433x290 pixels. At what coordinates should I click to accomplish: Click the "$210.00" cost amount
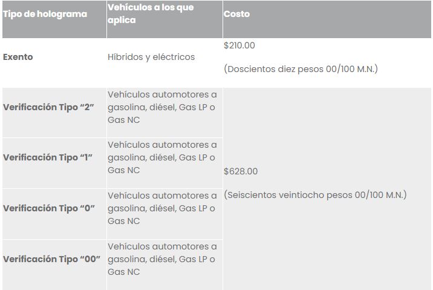[240, 45]
